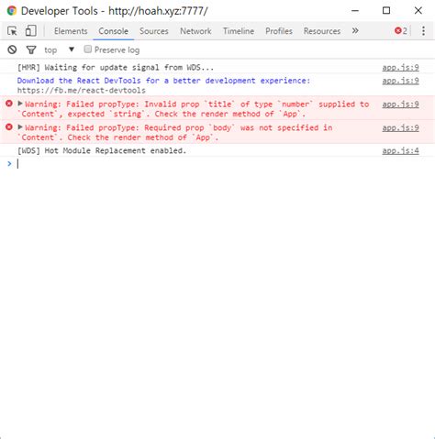435x439 pixels.
Task: Maximize the Developer Tools window
Action: coord(386,11)
